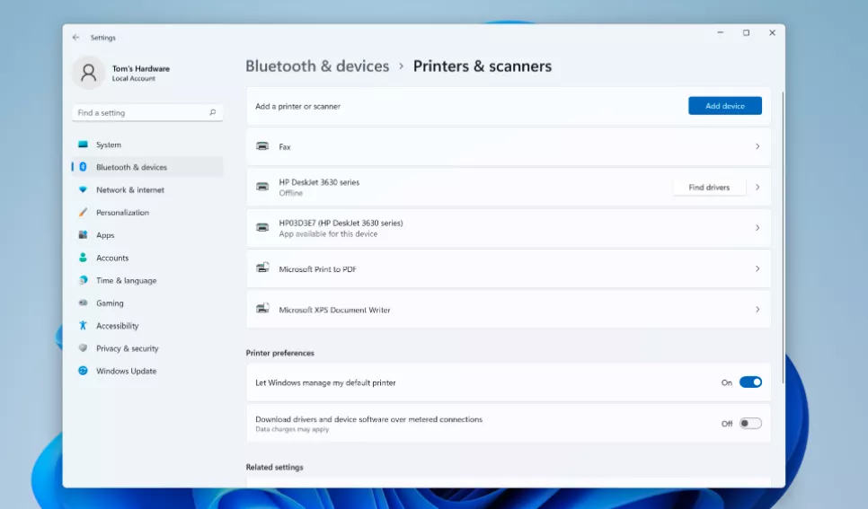The width and height of the screenshot is (868, 509).
Task: Click the Personalization paintbrush icon
Action: tap(83, 213)
